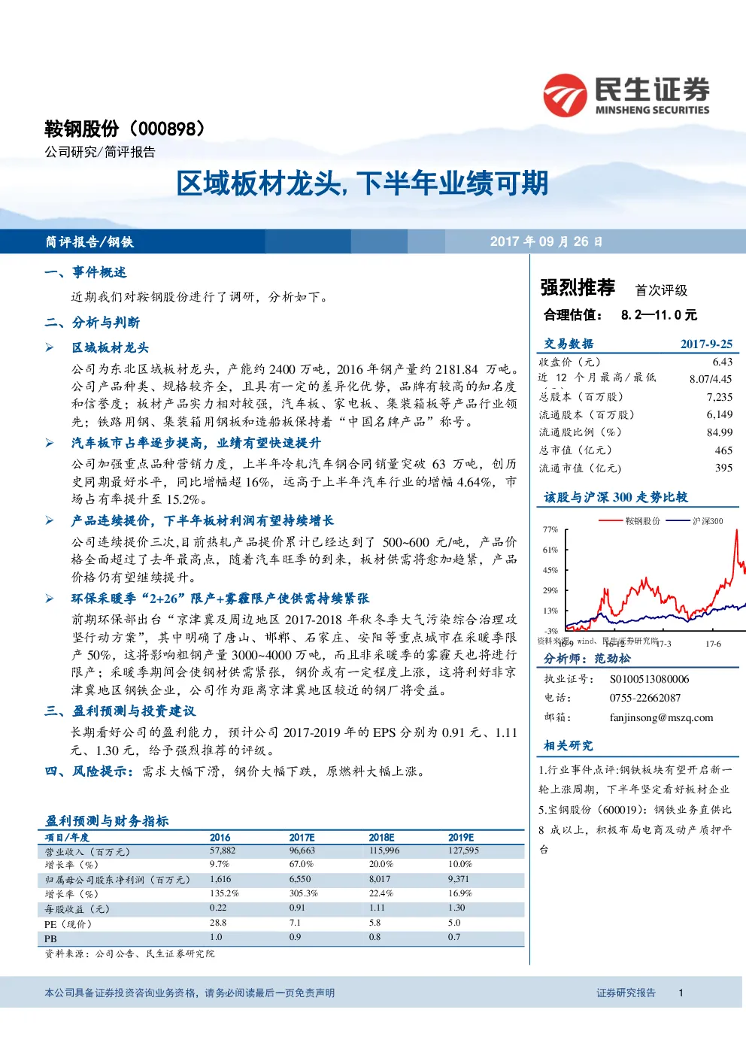Viewport: 746px width, 1055px height.
Task: Click the 一、事件概述 heading
Action: click(x=86, y=272)
